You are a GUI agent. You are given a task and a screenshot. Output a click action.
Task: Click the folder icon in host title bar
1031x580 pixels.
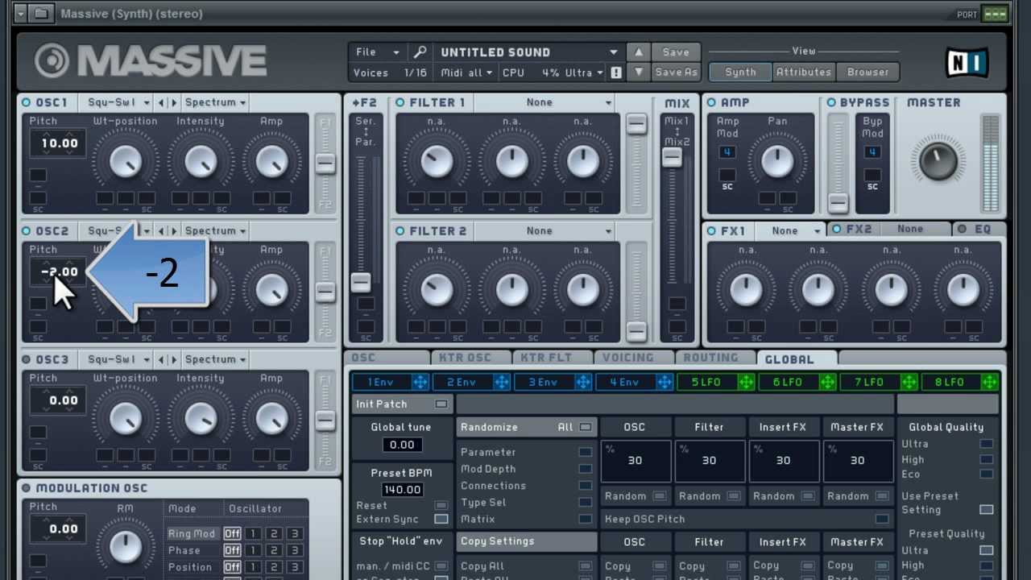click(x=41, y=14)
